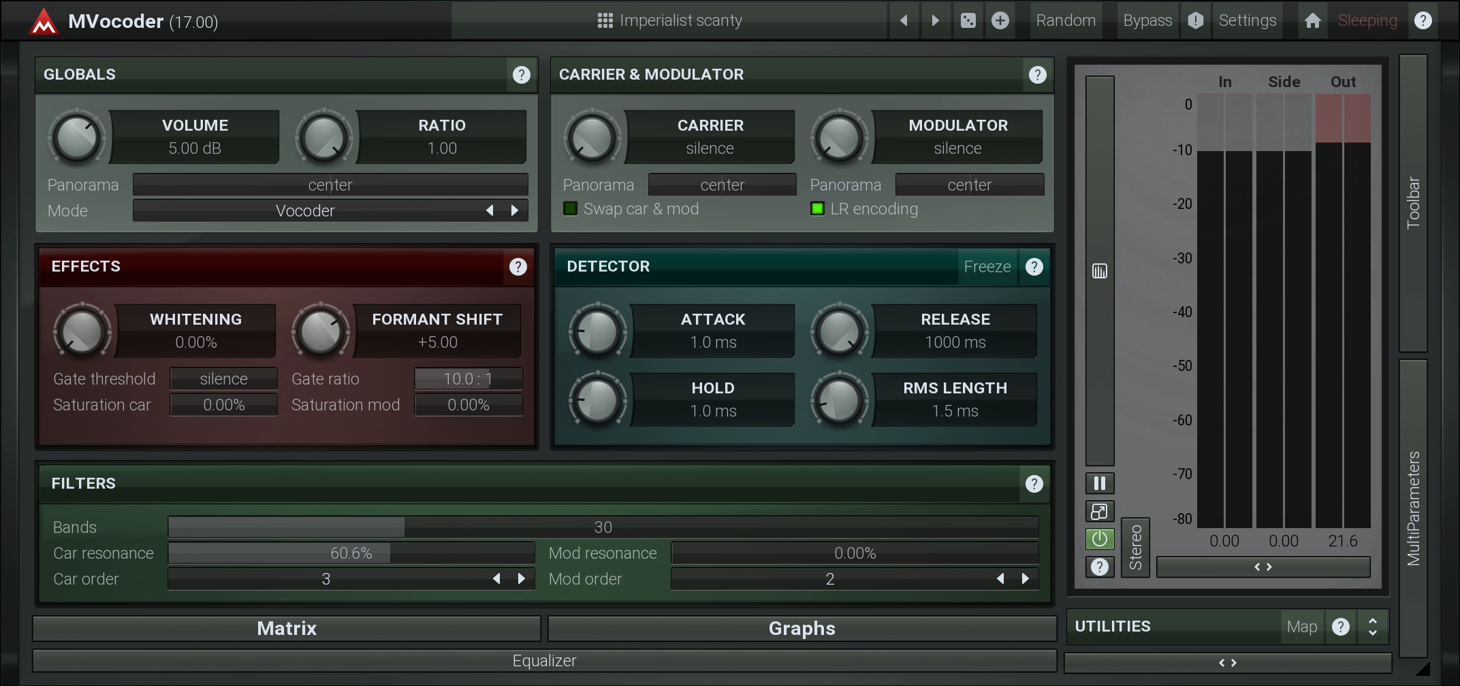Open the preset grid browser icon
This screenshot has height=686, width=1460.
pyautogui.click(x=605, y=20)
